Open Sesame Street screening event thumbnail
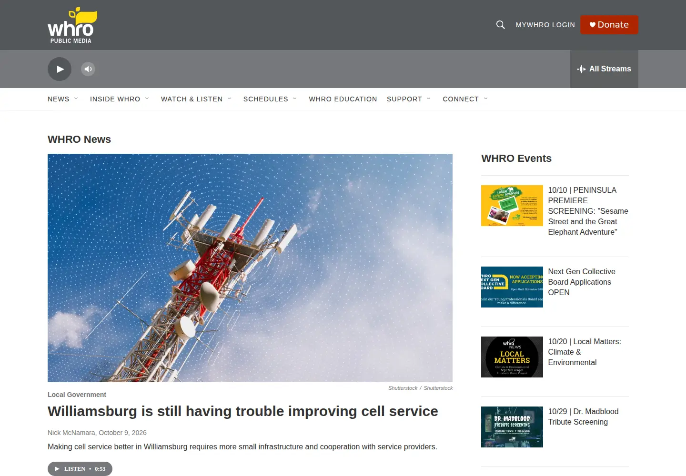The image size is (686, 476). coord(512,206)
